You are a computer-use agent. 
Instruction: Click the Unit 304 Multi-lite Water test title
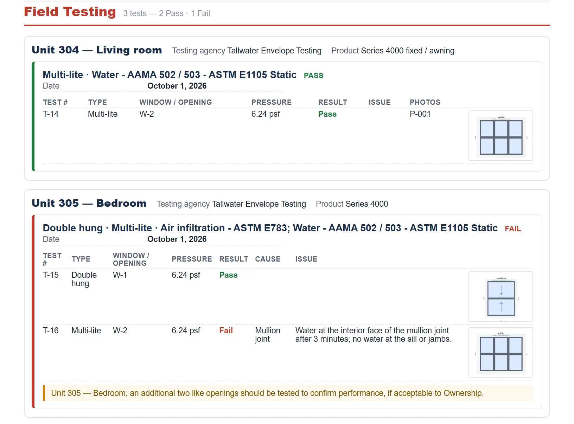(x=170, y=75)
